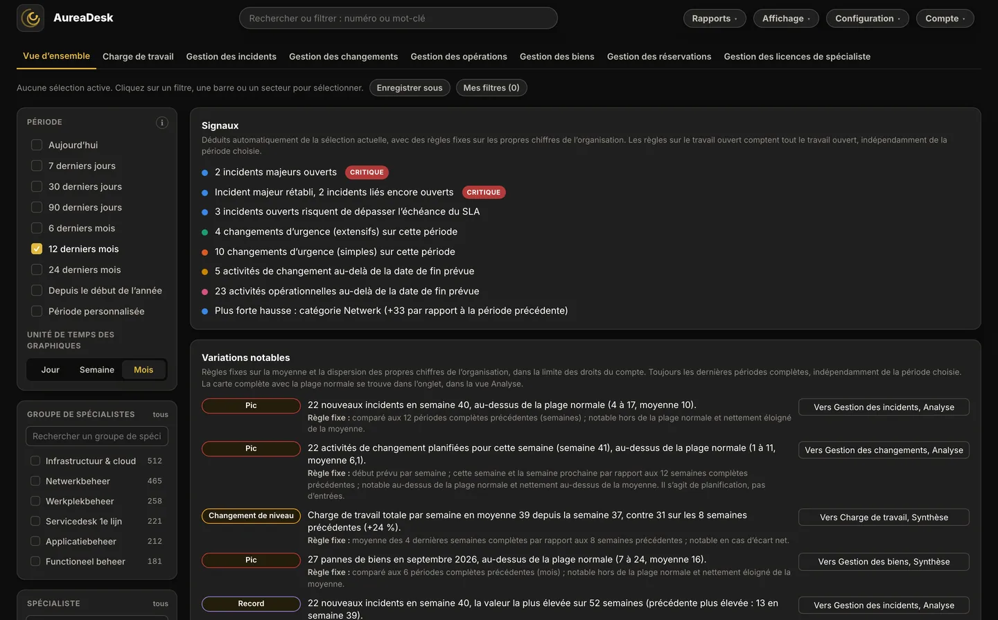Follow Vers Gestion des changements, Analyse link
This screenshot has width=998, height=620.
pyautogui.click(x=884, y=450)
